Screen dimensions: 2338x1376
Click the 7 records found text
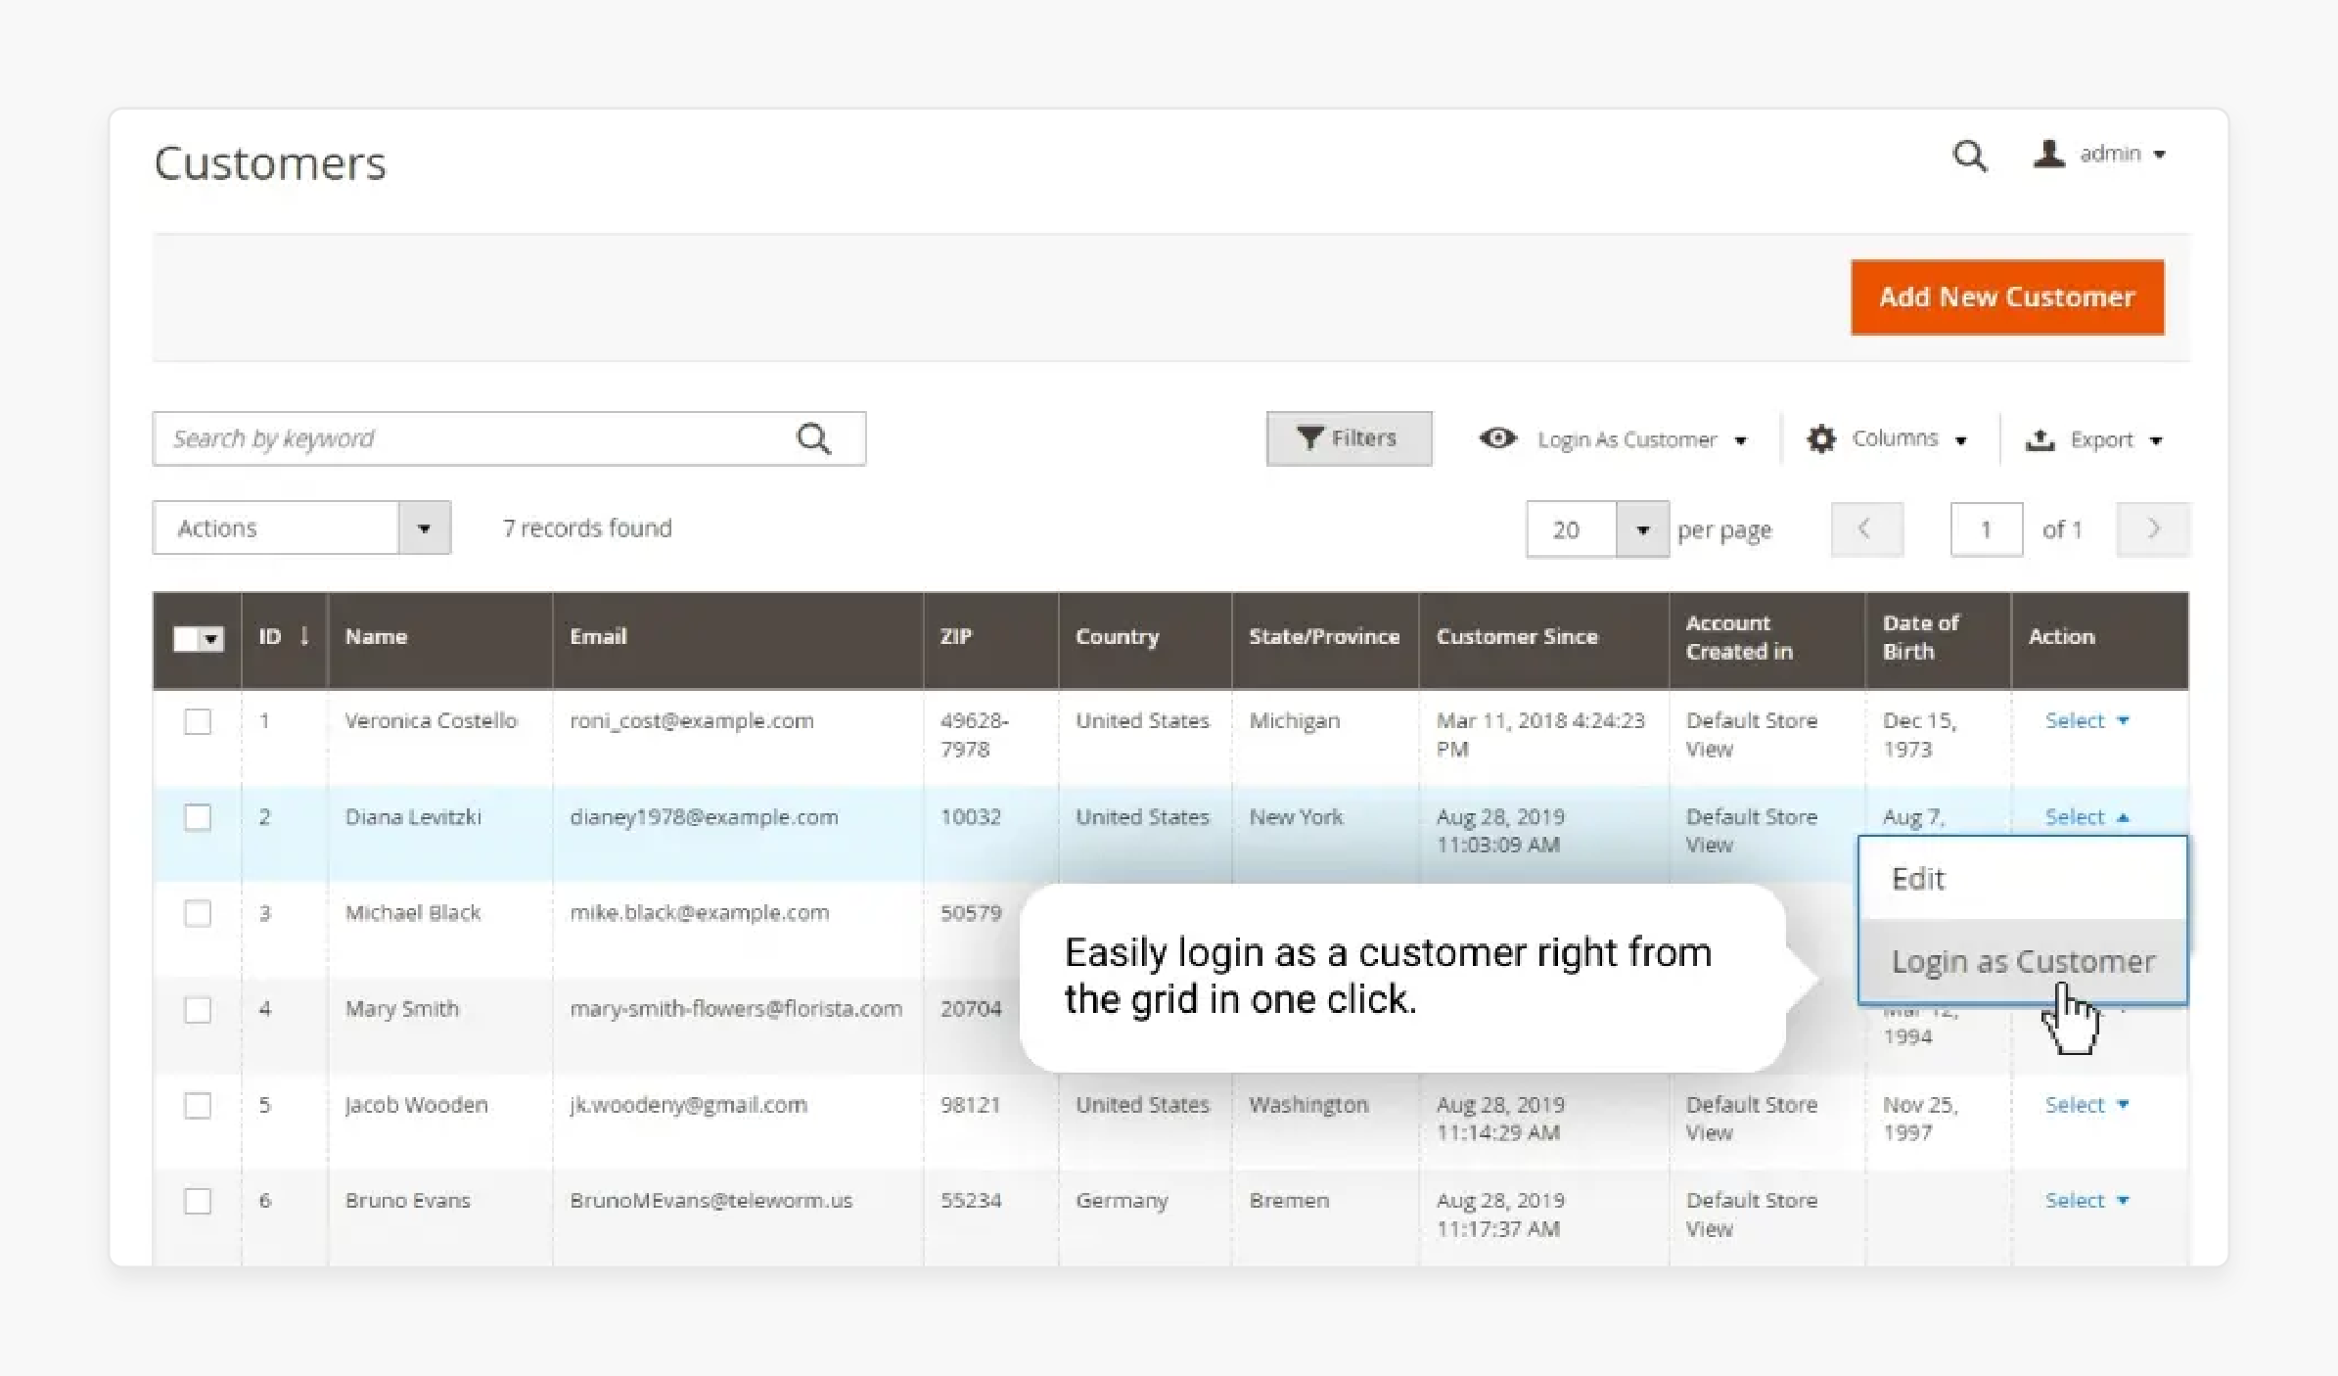587,528
